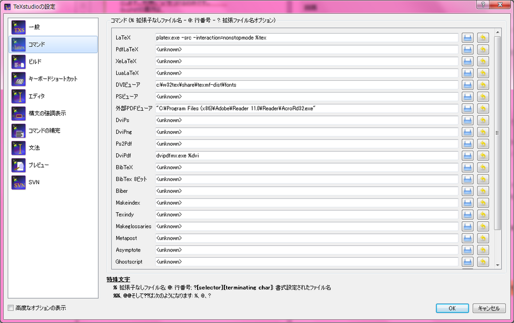The width and height of the screenshot is (514, 323).
Task: Edit the LaTeX command field
Action: pos(307,38)
